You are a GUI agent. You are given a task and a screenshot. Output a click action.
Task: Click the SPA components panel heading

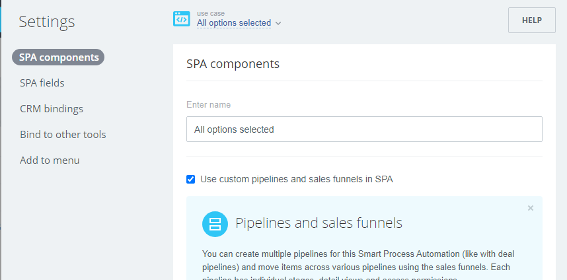(233, 64)
